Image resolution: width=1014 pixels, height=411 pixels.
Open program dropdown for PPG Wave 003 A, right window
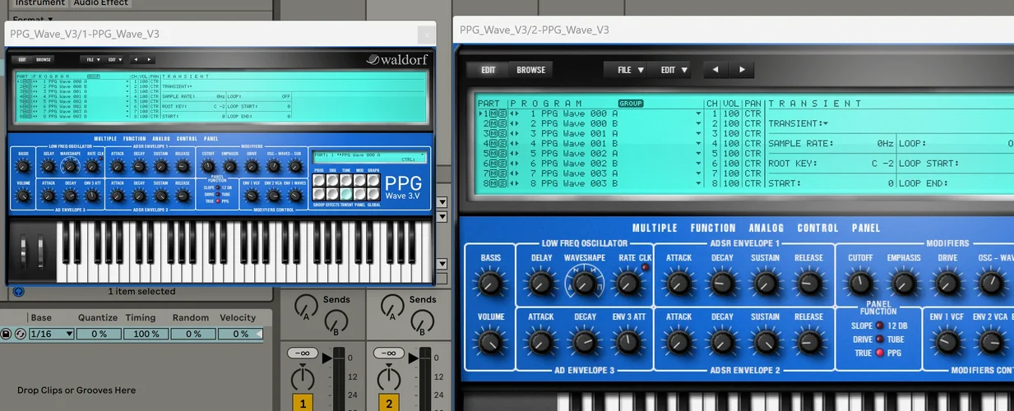click(698, 173)
